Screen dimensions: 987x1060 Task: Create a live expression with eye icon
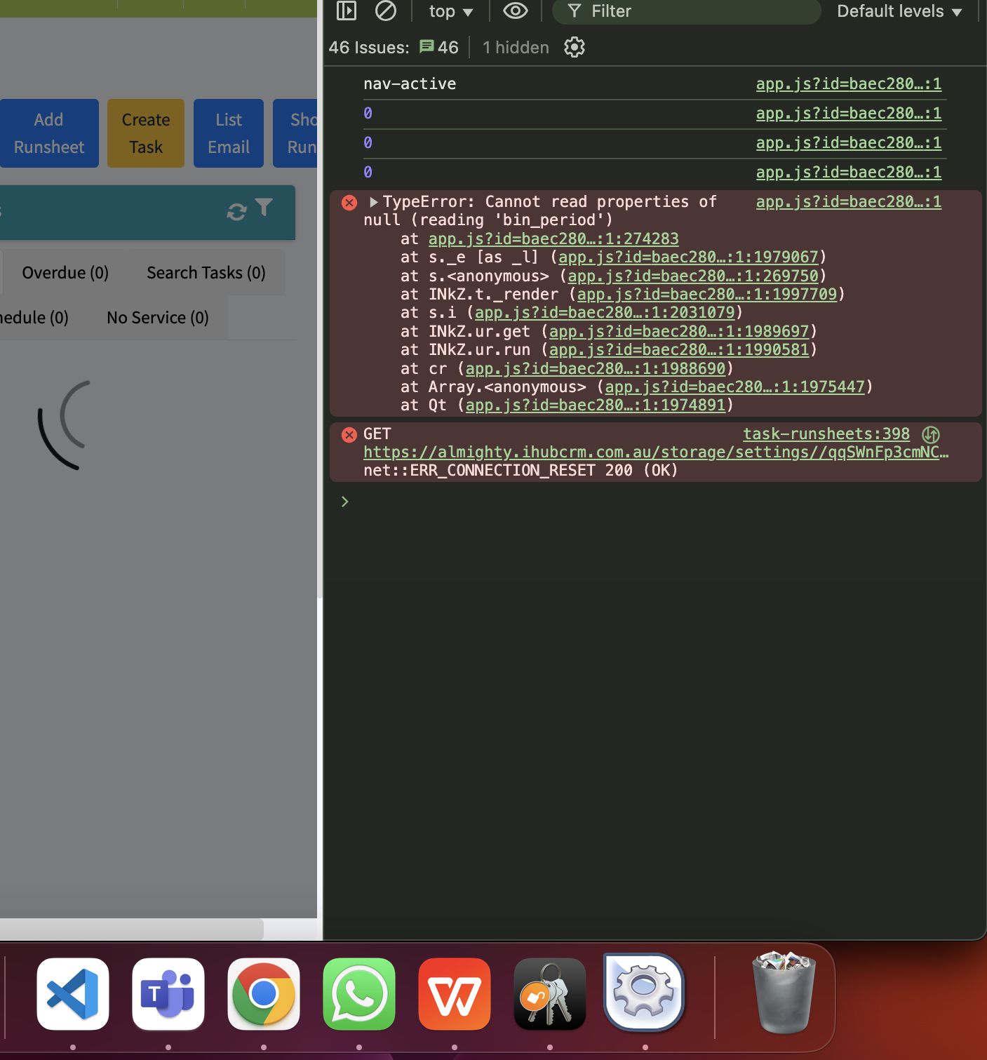point(516,11)
